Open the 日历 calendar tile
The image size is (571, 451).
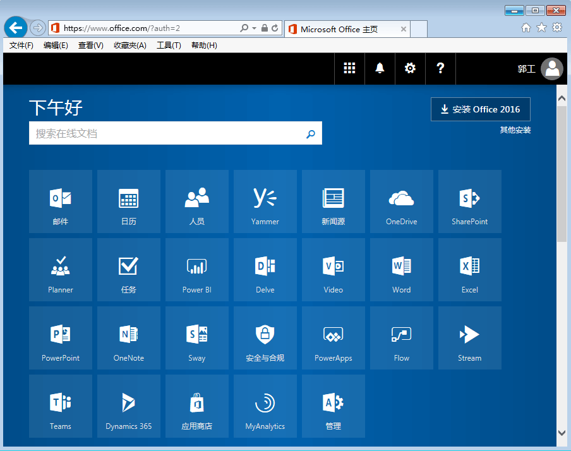coord(129,201)
